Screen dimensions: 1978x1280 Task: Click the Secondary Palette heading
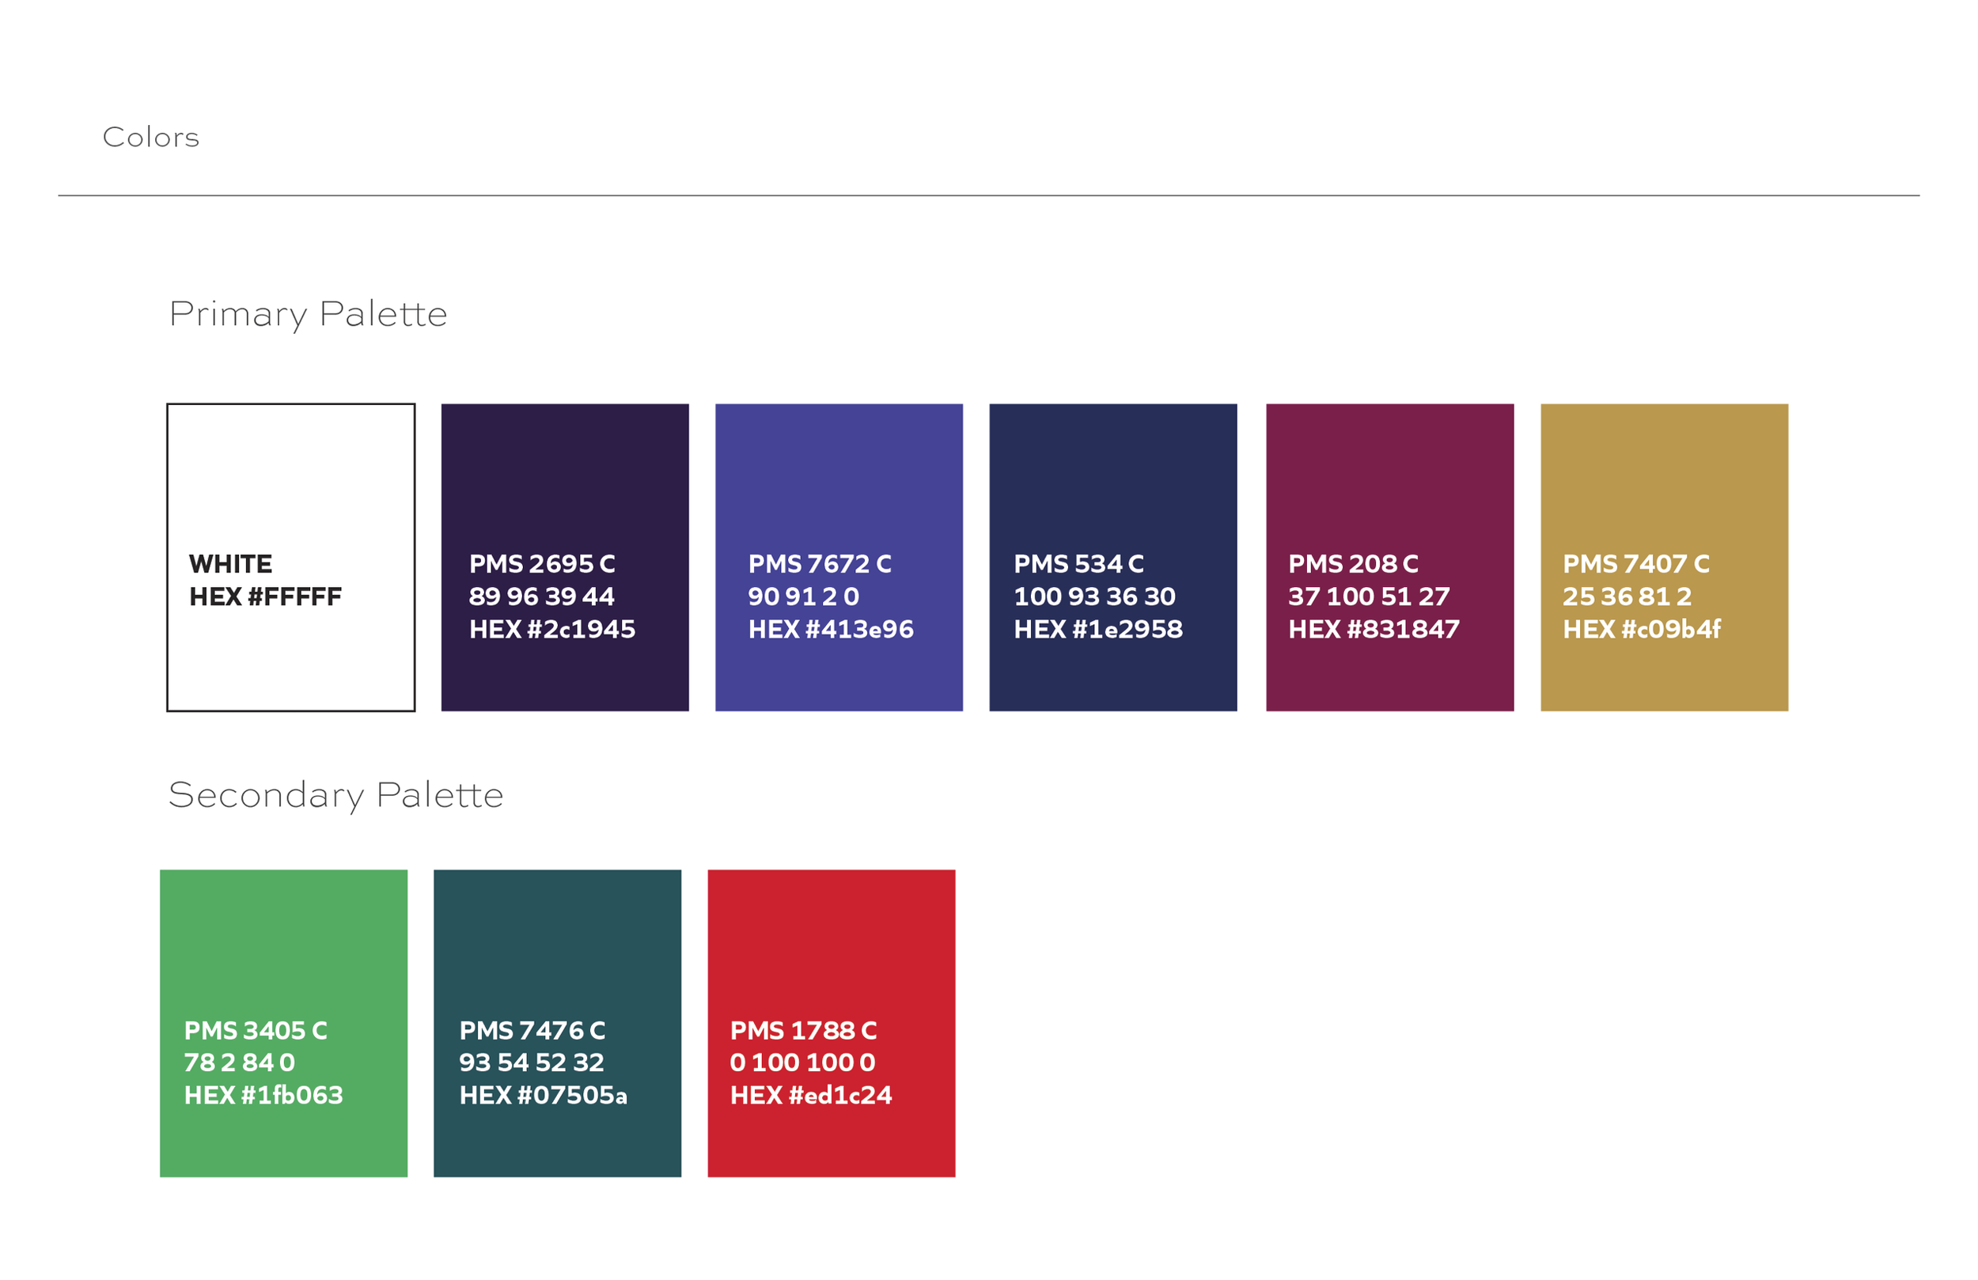tap(335, 795)
